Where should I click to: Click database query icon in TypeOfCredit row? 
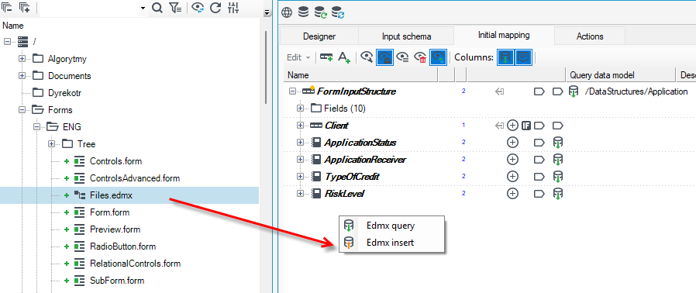[x=558, y=177]
